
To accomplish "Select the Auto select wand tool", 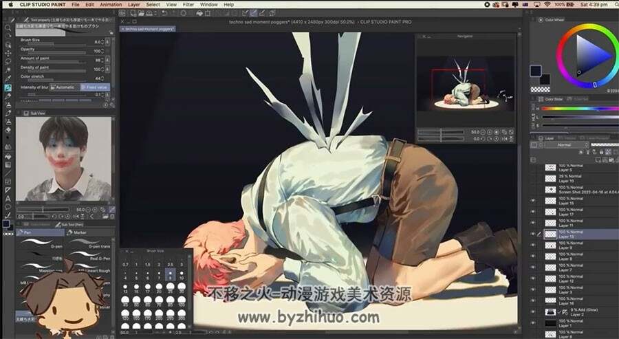I will click(8, 70).
